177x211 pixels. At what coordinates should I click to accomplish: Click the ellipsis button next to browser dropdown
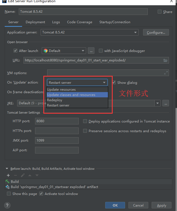point(91,51)
